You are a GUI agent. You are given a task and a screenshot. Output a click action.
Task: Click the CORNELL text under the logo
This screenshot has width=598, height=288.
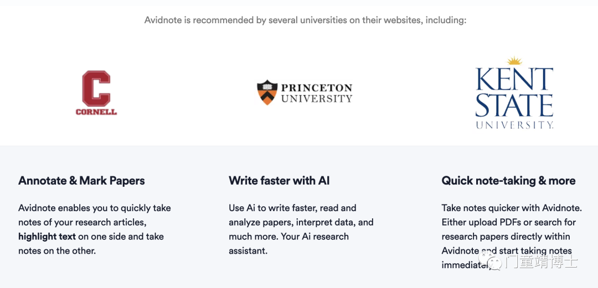pos(96,112)
